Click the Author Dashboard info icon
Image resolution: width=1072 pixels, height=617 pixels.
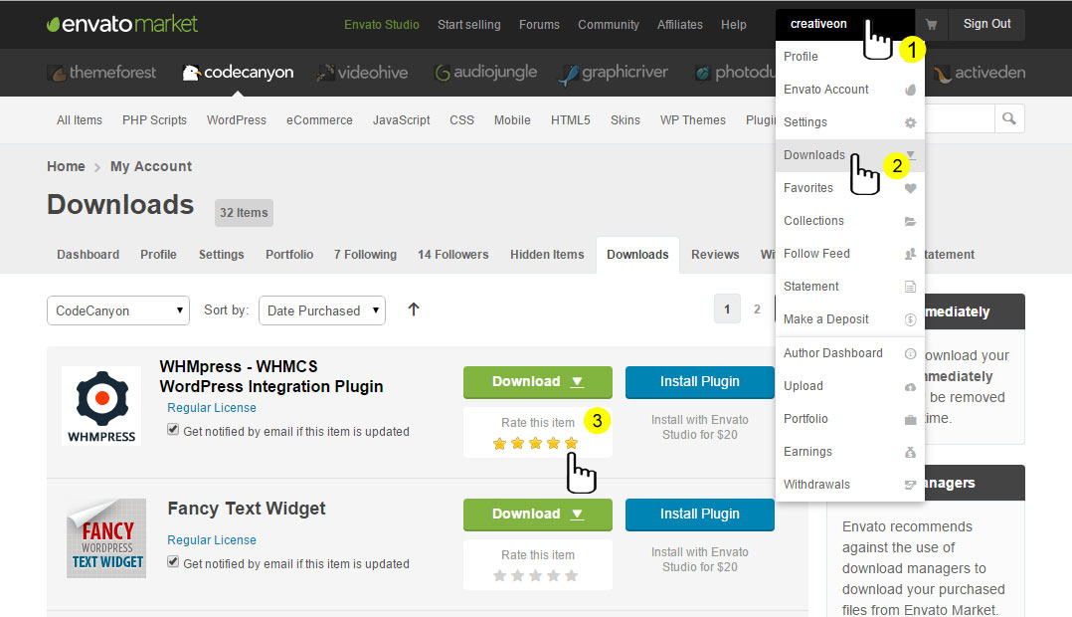coord(910,353)
